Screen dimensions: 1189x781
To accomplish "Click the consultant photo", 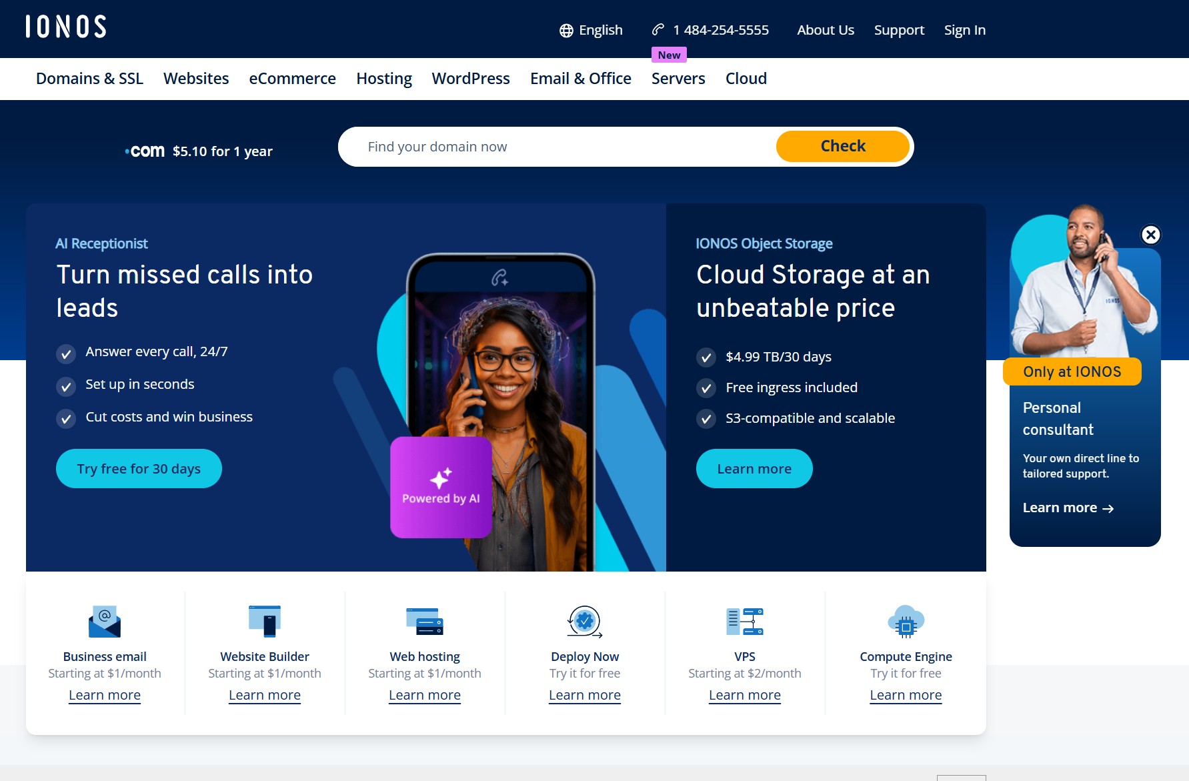I will click(x=1085, y=280).
